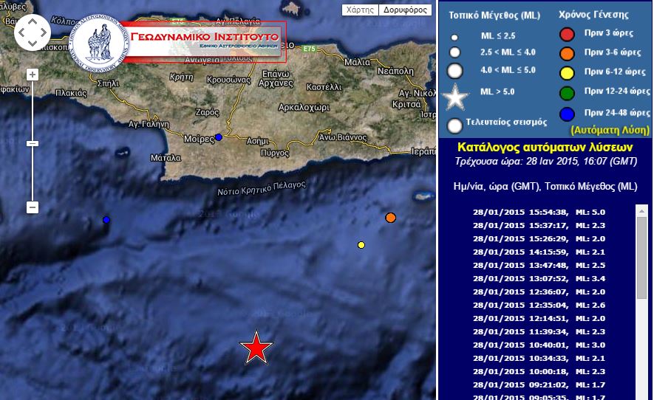The width and height of the screenshot is (654, 400).
Task: Pan the map right with the arrow
Action: coord(42,32)
